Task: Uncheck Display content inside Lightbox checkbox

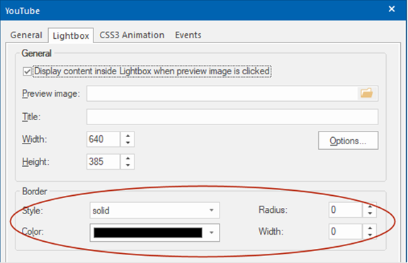Action: pyautogui.click(x=28, y=71)
